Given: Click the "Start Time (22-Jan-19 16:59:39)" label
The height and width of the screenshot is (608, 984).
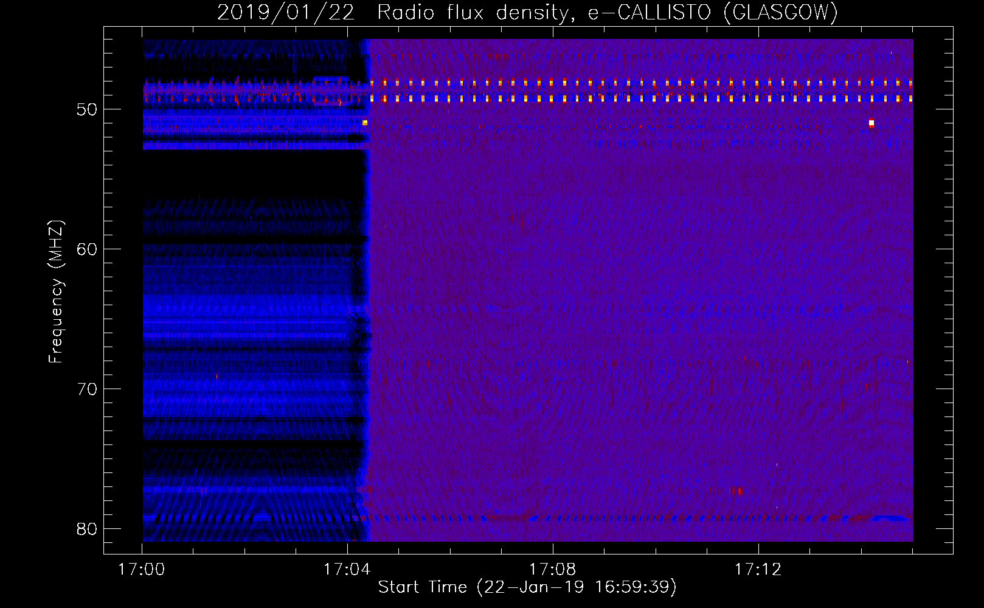Looking at the screenshot, I should [527, 587].
